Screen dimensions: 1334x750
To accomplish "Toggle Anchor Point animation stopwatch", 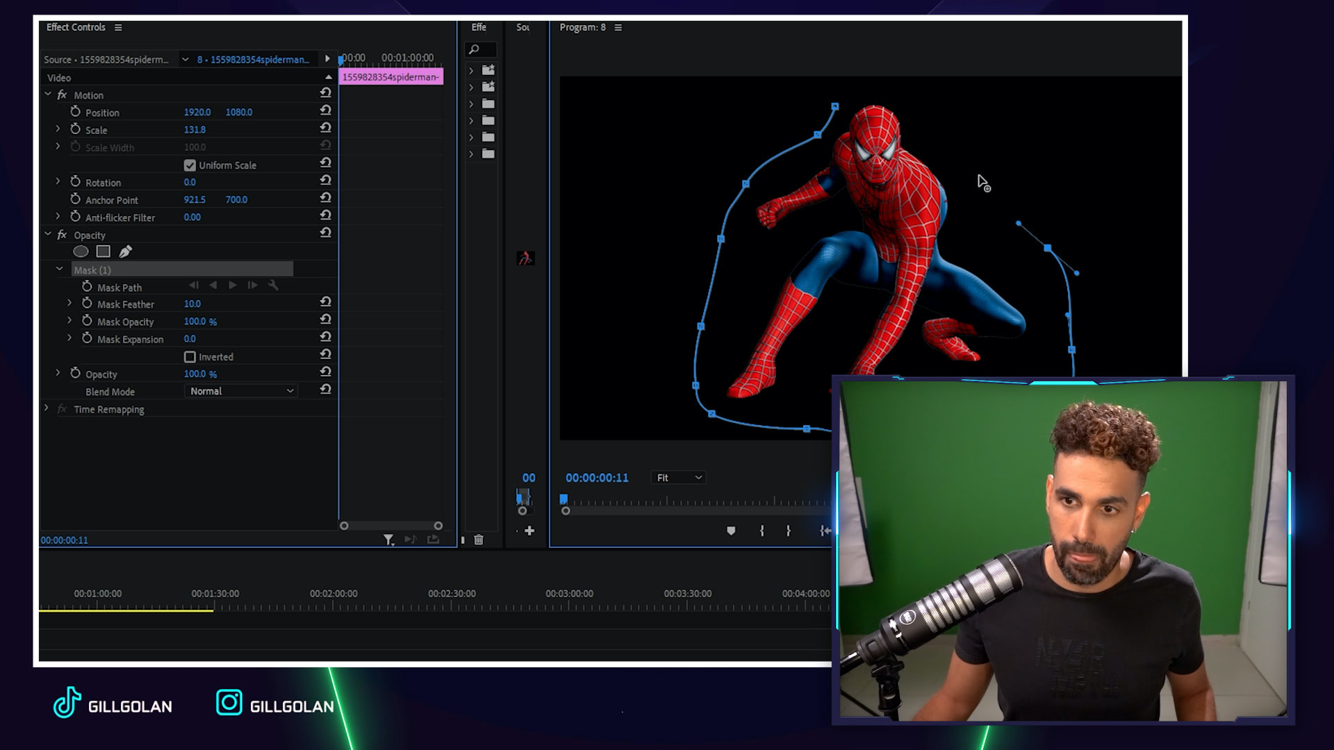I will pos(76,199).
